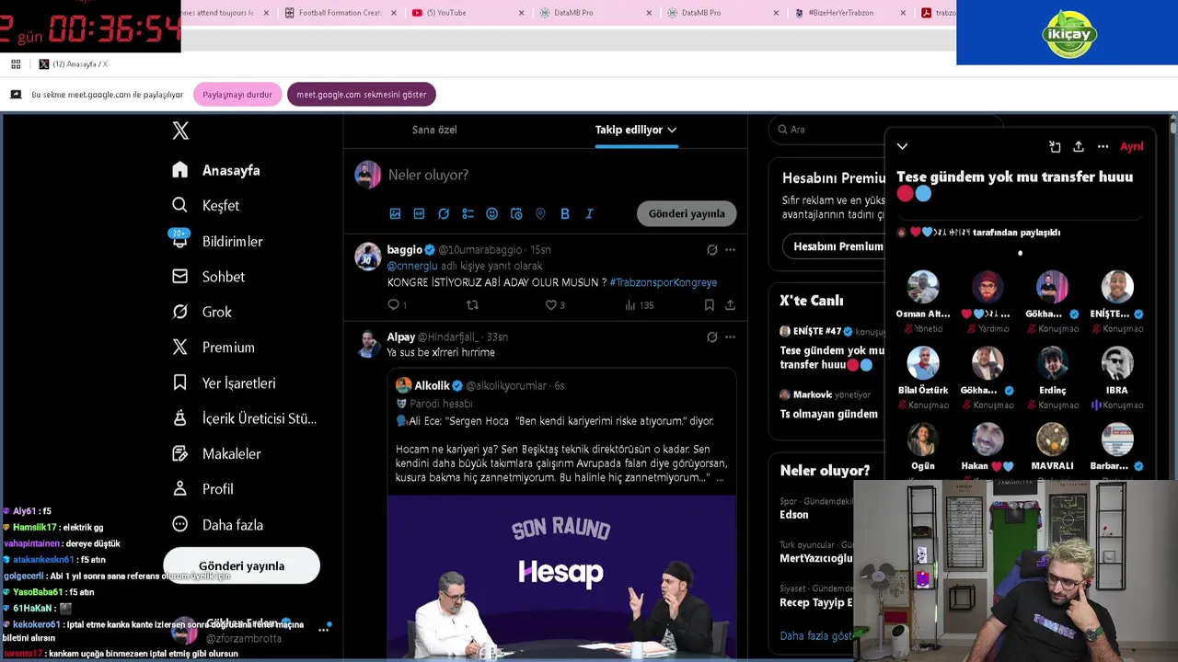This screenshot has width=1178, height=662.
Task: Click sidebar Gönderi yayınla button
Action: pos(241,566)
